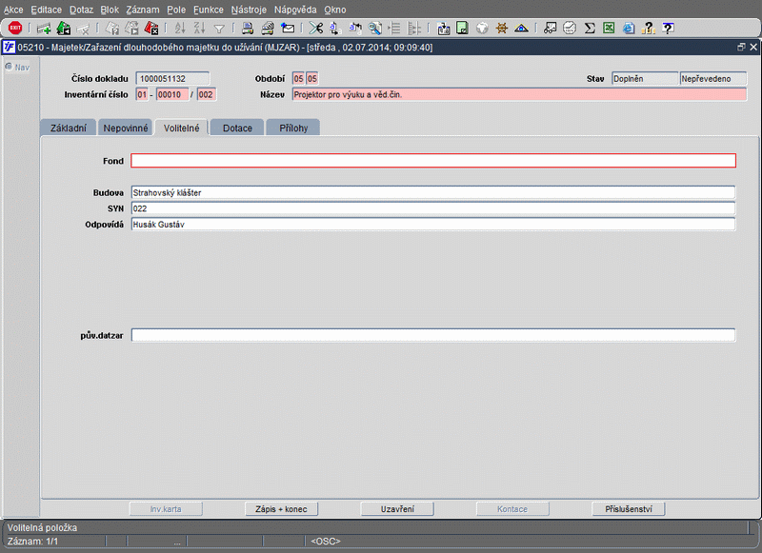Click the scissors cut icon
This screenshot has height=553, width=762.
[x=316, y=29]
